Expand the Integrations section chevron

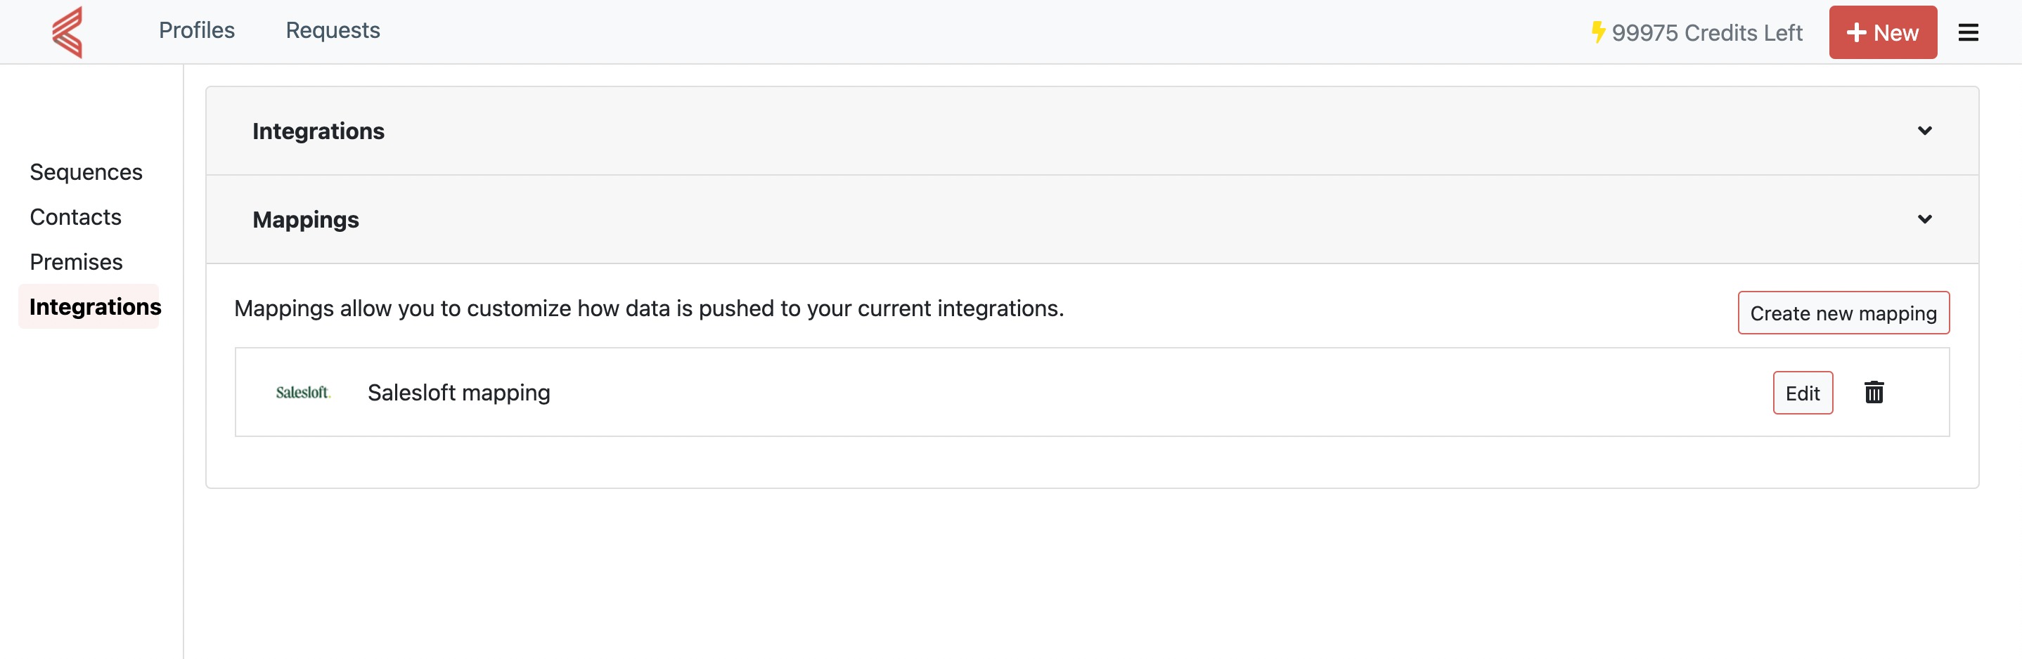click(x=1924, y=131)
